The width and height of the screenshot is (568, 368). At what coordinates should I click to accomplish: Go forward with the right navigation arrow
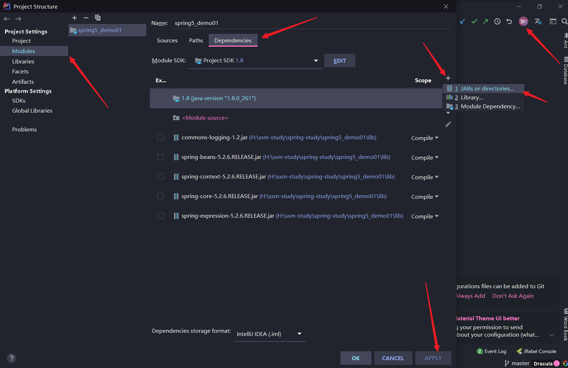click(x=19, y=19)
